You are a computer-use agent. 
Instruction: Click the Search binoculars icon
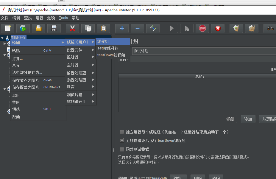click(x=270, y=28)
